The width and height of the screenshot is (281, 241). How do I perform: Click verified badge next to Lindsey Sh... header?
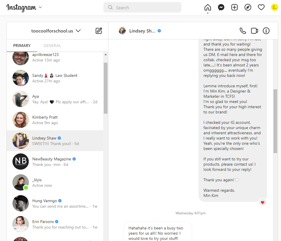[159, 31]
